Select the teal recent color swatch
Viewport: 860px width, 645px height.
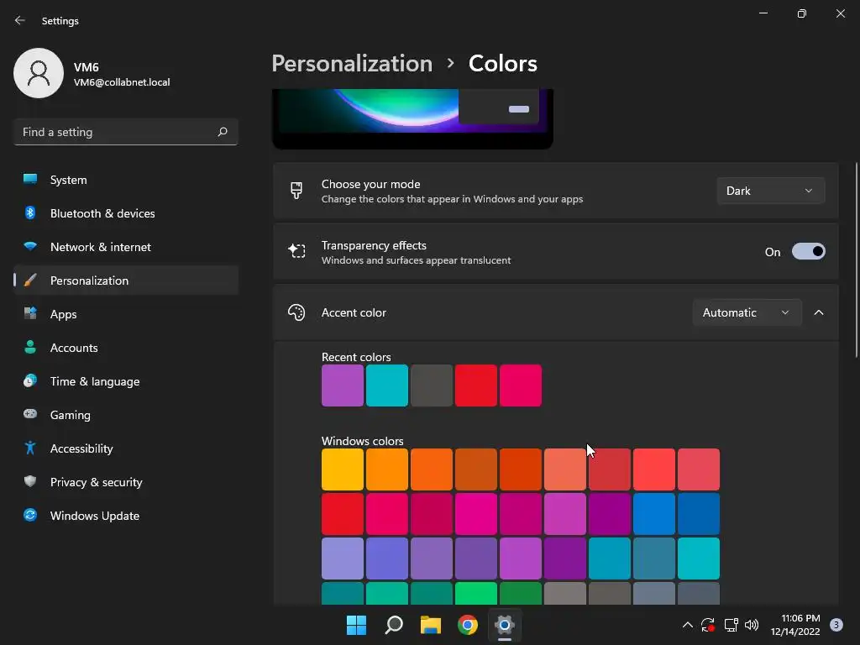[x=387, y=385]
